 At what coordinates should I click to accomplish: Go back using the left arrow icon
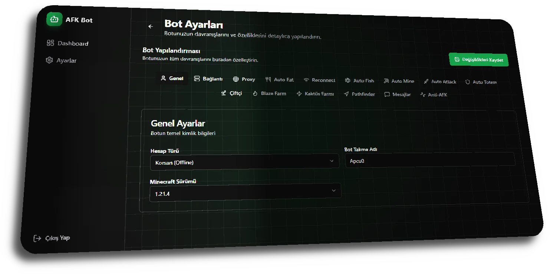(x=151, y=26)
